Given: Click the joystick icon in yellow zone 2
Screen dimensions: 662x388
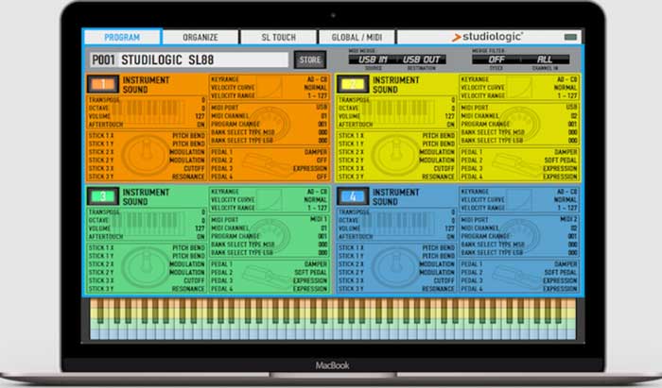Looking at the screenshot, I should click(395, 156).
